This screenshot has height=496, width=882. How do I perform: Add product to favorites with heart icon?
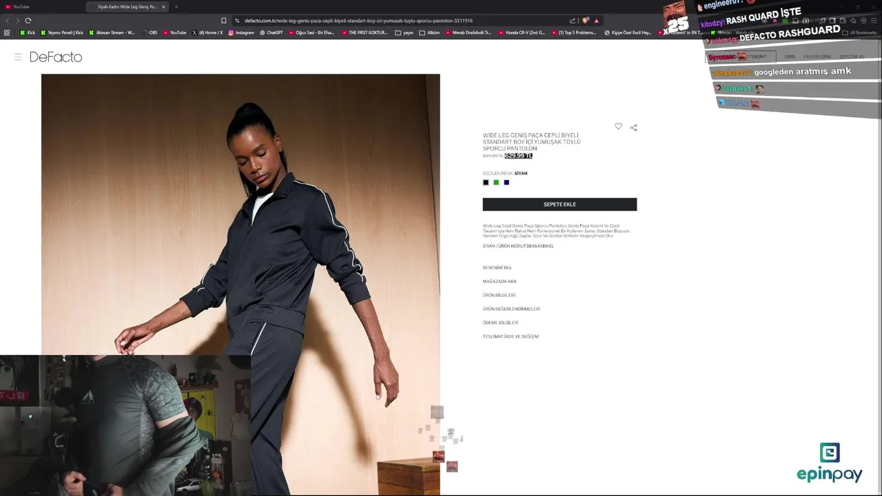coord(618,126)
